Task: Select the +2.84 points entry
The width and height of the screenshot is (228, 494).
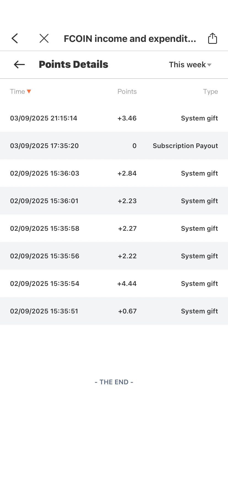Action: tap(114, 173)
